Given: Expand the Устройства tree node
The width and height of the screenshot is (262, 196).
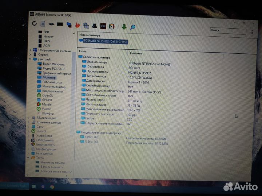Looking at the screenshot, I should coord(28,135).
